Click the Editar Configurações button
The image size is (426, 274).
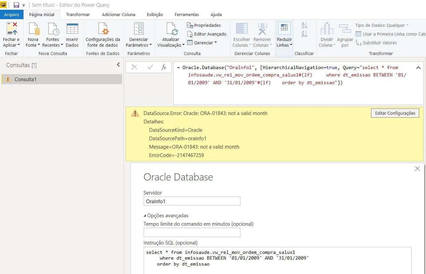point(395,113)
